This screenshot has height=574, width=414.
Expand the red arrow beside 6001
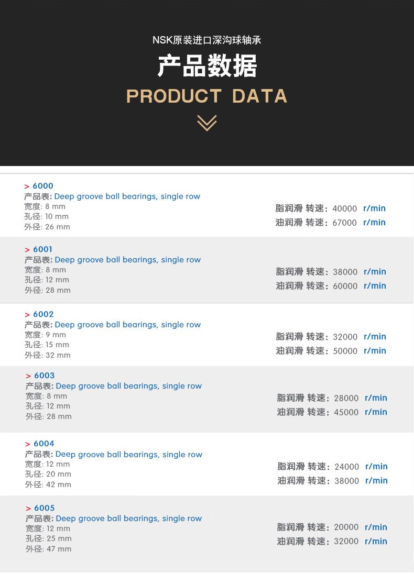click(27, 250)
